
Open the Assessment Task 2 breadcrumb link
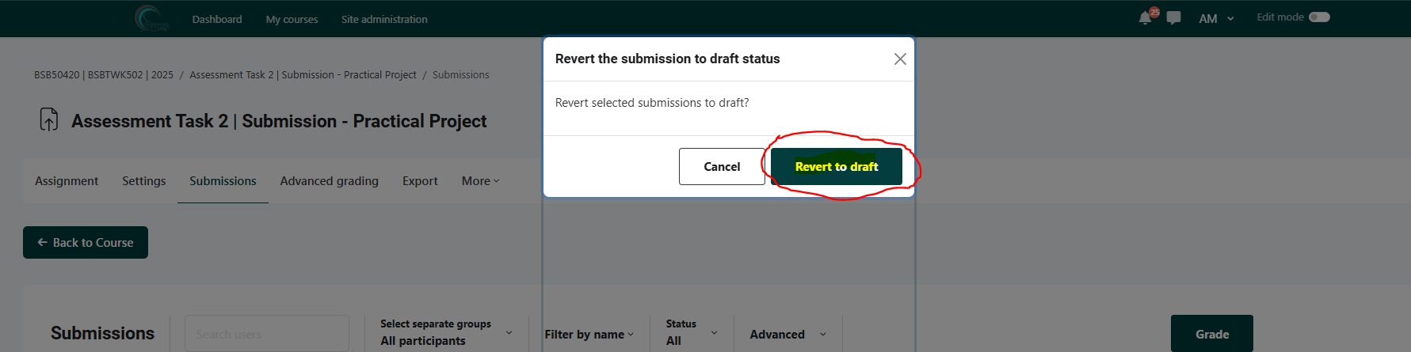pyautogui.click(x=303, y=75)
